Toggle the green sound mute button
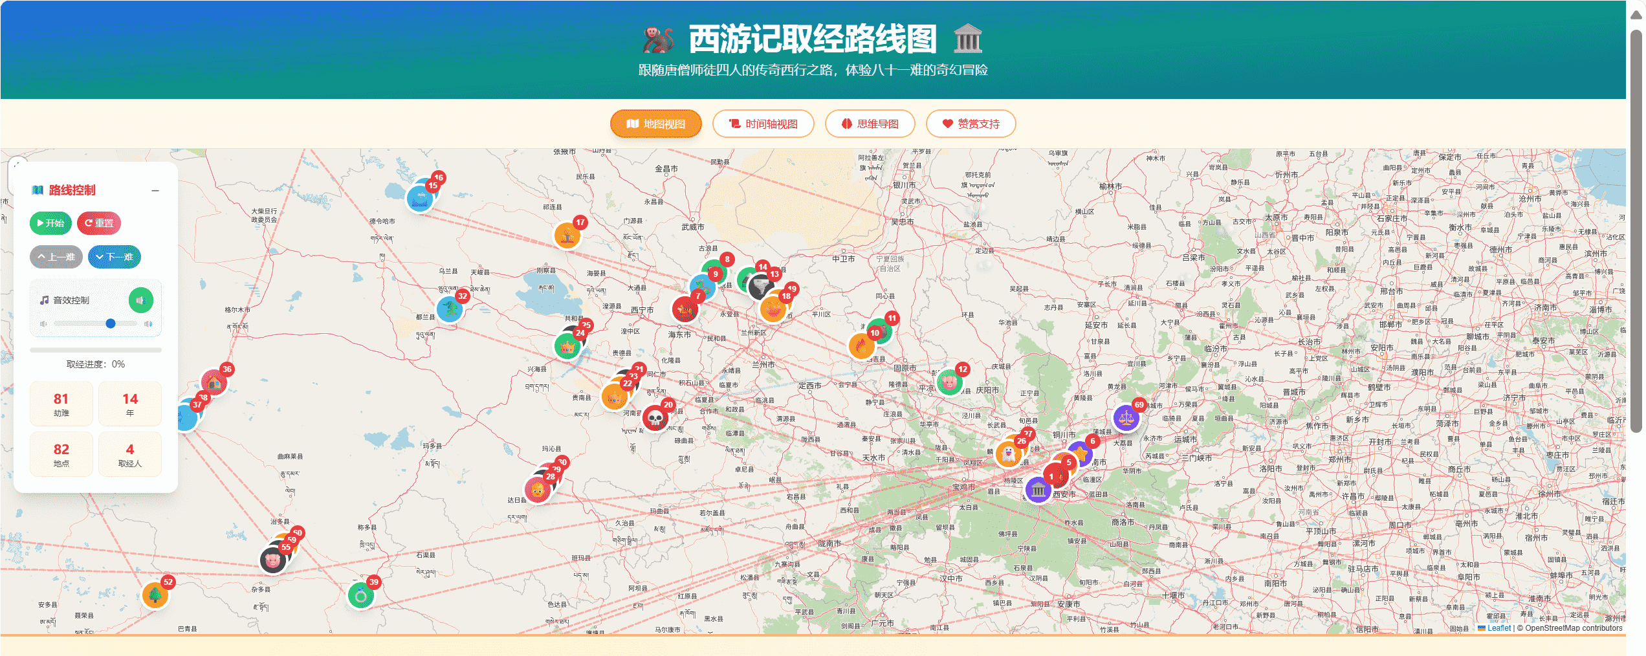The height and width of the screenshot is (656, 1646). pos(140,300)
